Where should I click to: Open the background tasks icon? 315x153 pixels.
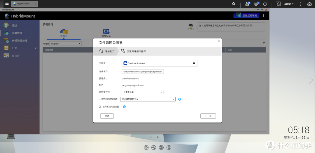coord(247,4)
